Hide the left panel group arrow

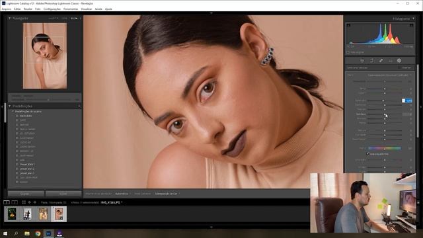coord(1,106)
